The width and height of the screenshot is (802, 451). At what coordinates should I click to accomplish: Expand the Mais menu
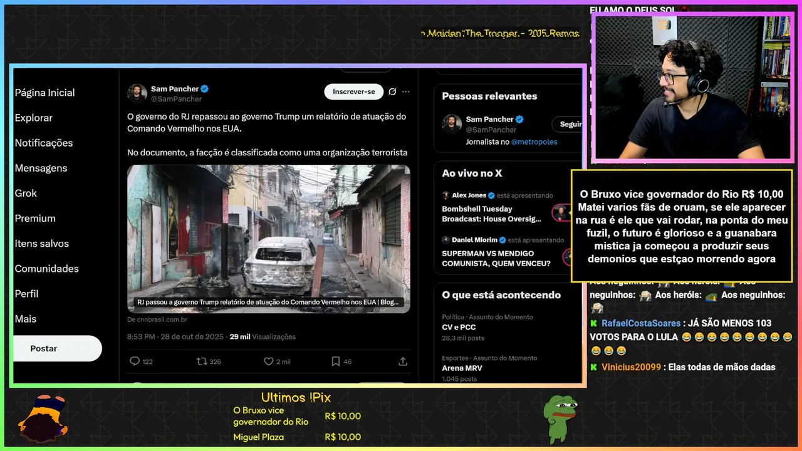pos(26,318)
